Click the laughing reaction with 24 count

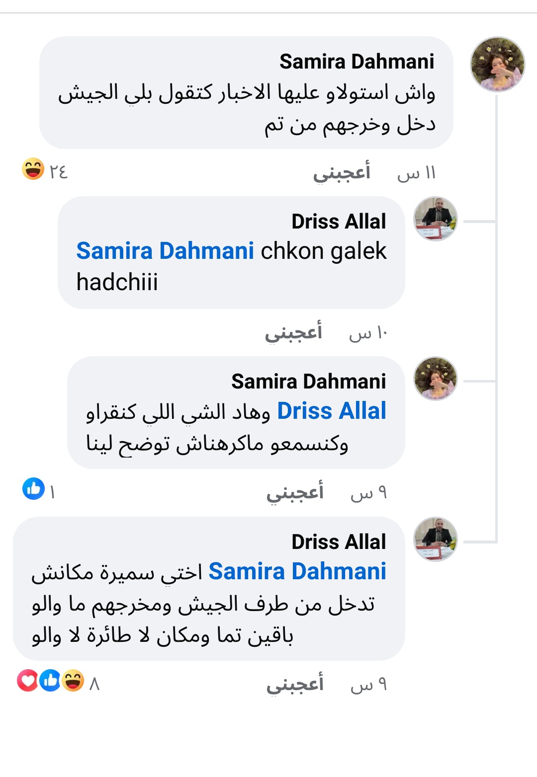pos(33,169)
